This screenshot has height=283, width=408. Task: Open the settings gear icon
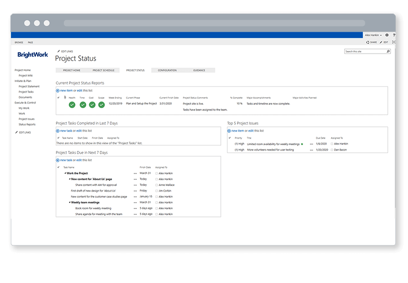click(x=387, y=35)
